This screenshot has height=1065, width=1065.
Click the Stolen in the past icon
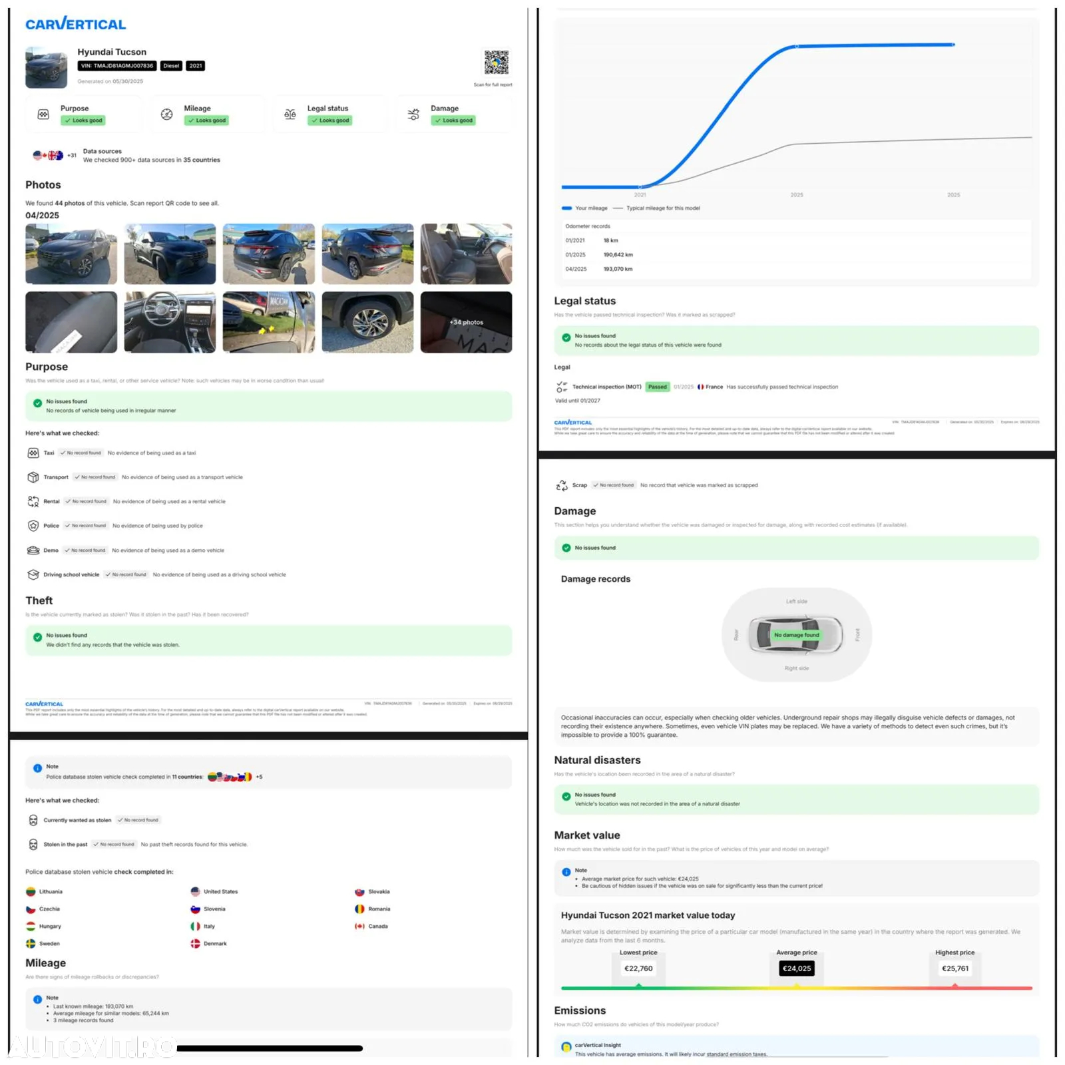click(x=33, y=844)
